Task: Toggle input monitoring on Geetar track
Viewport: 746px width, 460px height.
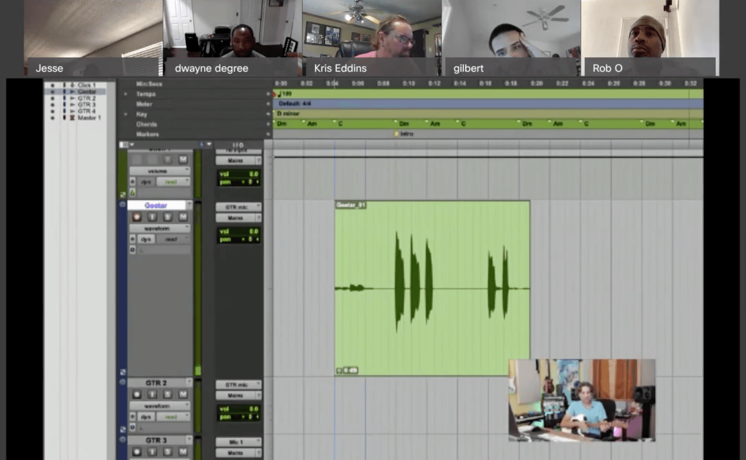Action: (152, 217)
